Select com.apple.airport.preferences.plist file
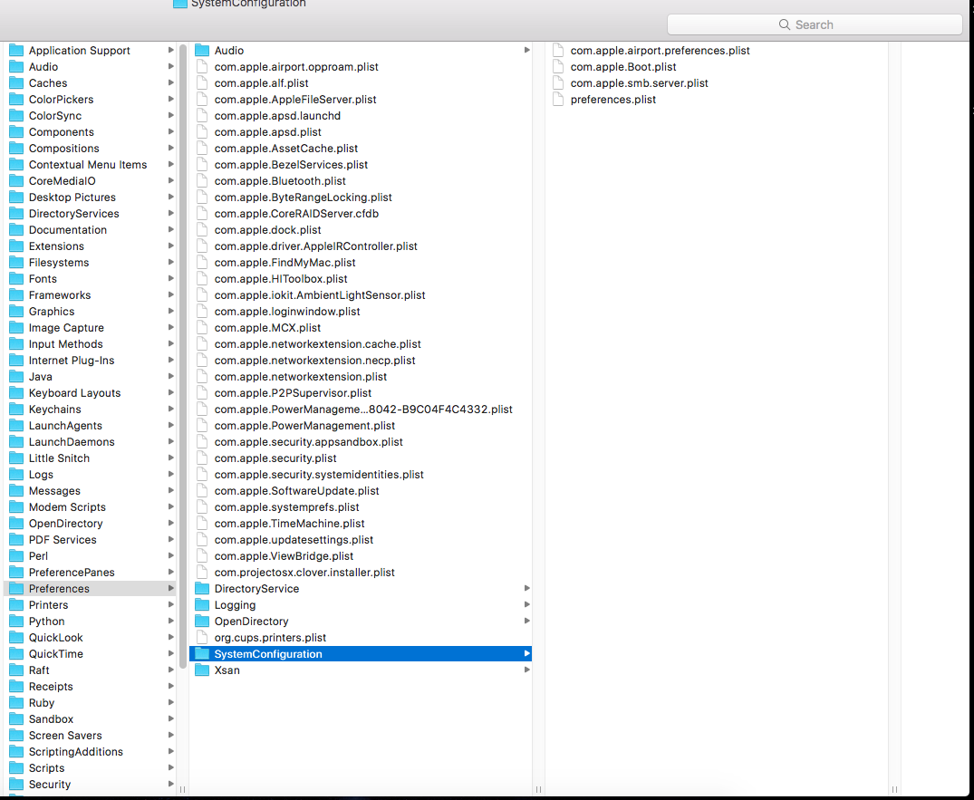974x800 pixels. click(660, 51)
